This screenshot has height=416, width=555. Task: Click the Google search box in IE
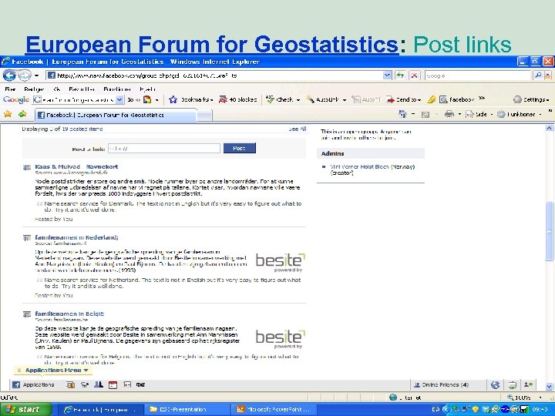click(477, 75)
